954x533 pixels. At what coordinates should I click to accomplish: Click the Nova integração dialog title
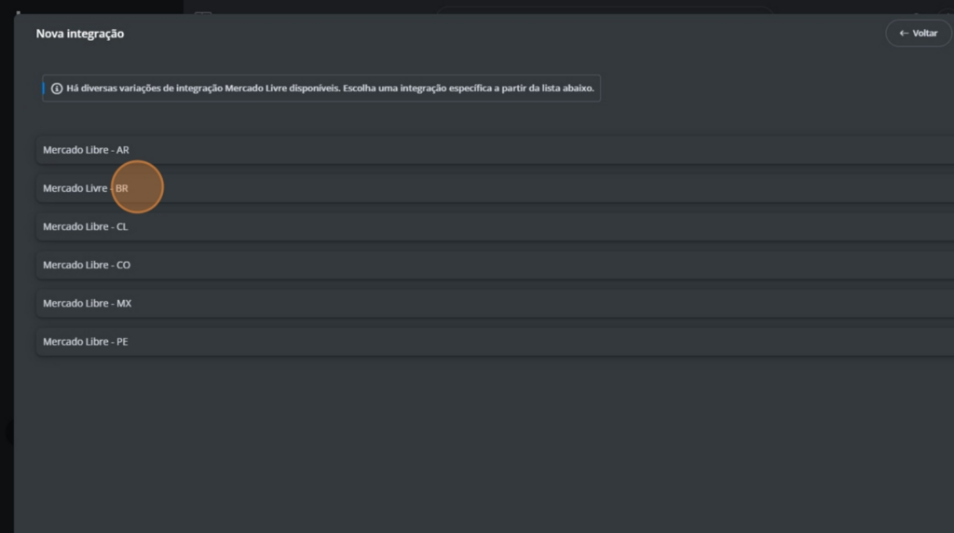[80, 34]
